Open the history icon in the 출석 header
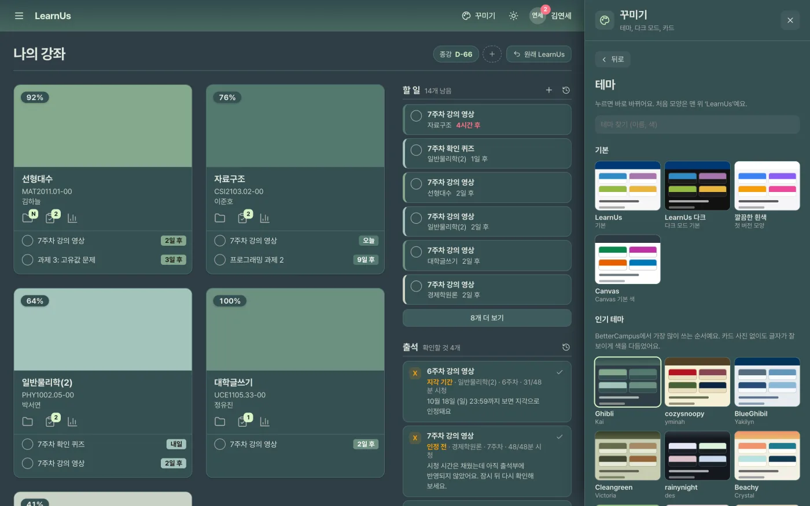This screenshot has width=810, height=506. click(566, 347)
